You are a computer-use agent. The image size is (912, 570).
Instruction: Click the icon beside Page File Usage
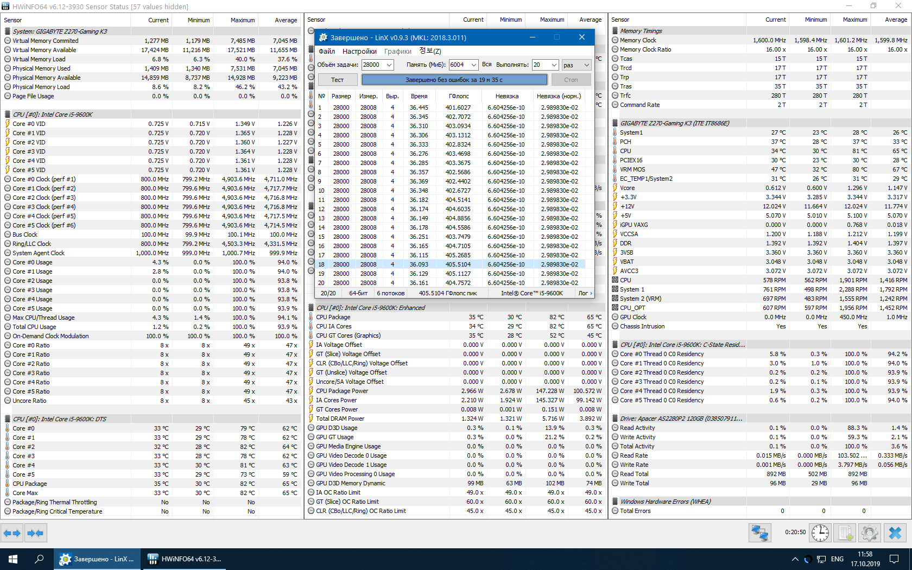pos(8,96)
